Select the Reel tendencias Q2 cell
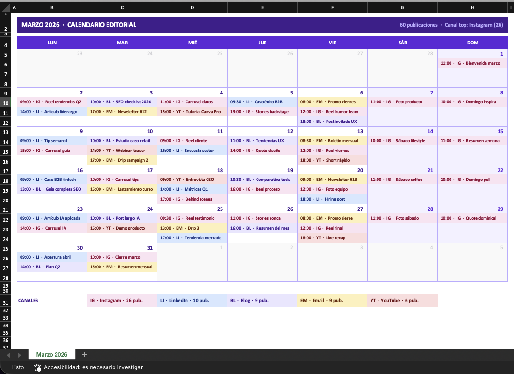This screenshot has width=514, height=374. (52, 102)
